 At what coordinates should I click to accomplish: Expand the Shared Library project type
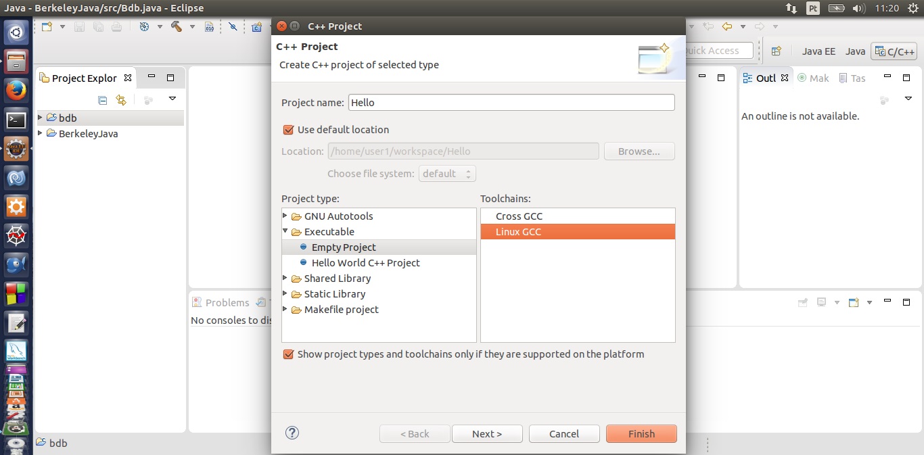285,279
